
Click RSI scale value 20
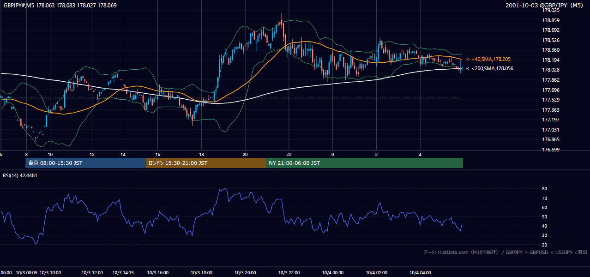pyautogui.click(x=545, y=245)
